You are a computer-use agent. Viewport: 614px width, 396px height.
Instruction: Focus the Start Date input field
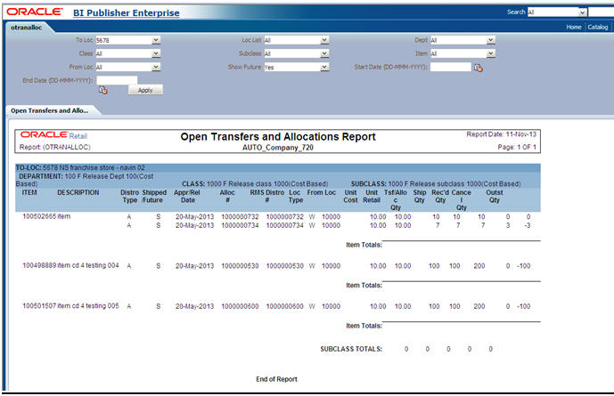(450, 67)
